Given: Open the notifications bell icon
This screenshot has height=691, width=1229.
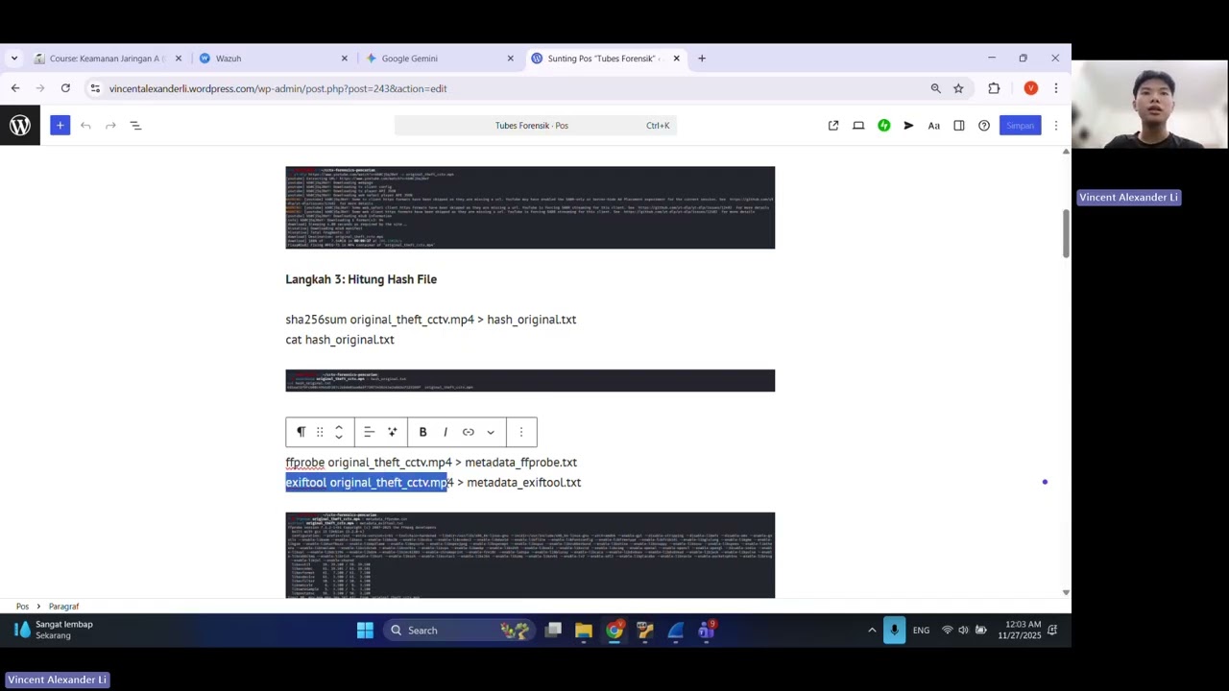Looking at the screenshot, I should pyautogui.click(x=1052, y=631).
